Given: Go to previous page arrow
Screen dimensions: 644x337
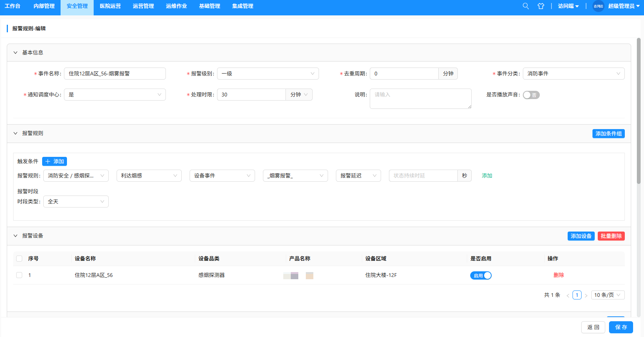Looking at the screenshot, I should click(568, 295).
